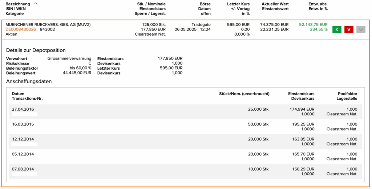Select the Beleihungswert 44.445,00 EUR

[77, 73]
